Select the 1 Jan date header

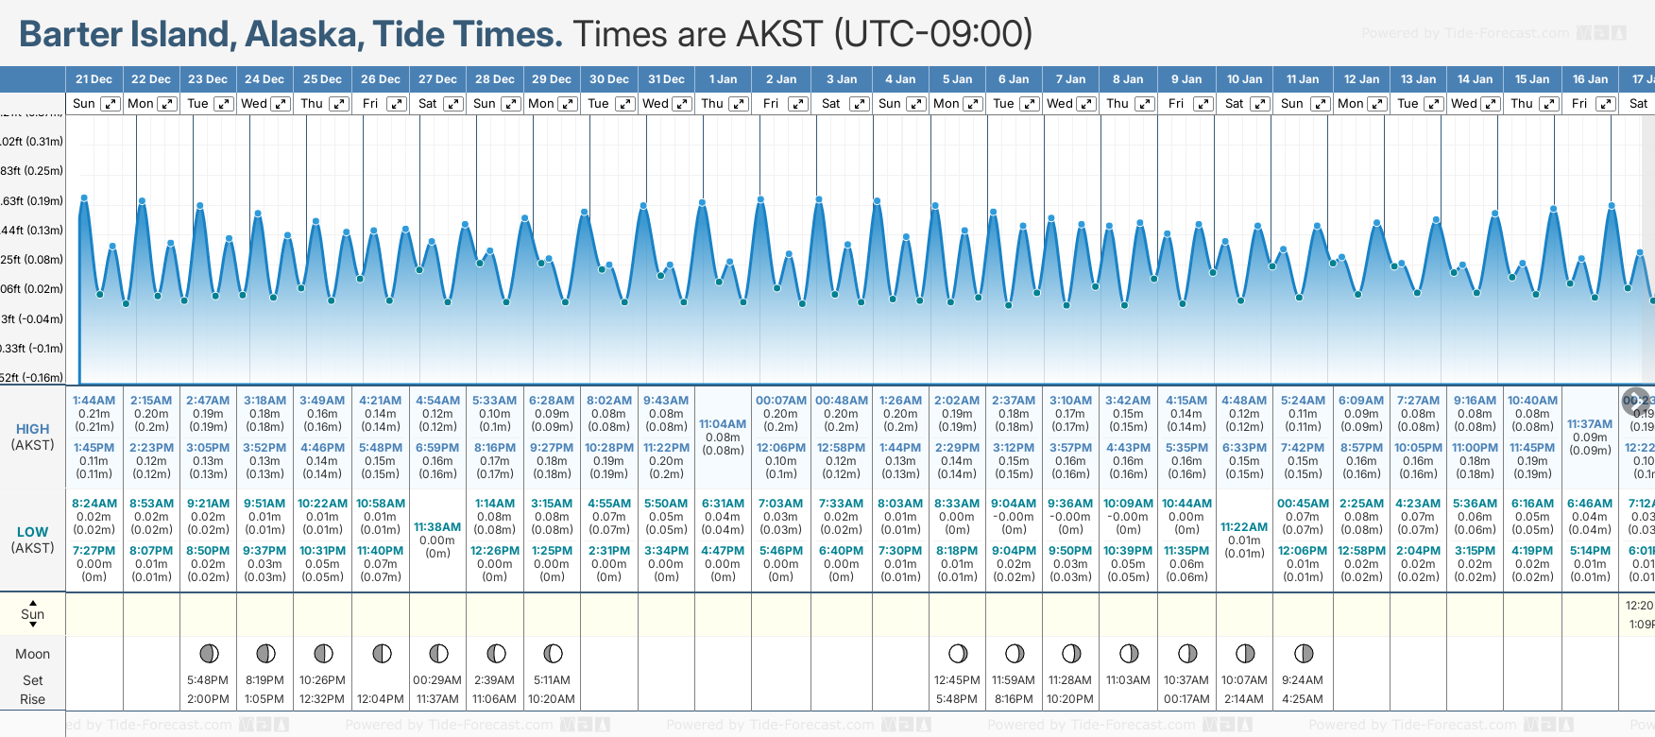point(723,79)
